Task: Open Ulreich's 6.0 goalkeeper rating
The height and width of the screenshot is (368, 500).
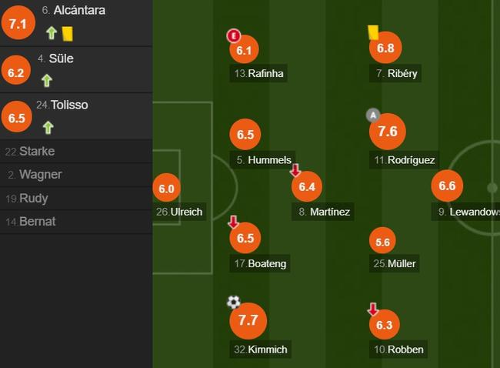Action: pos(166,189)
